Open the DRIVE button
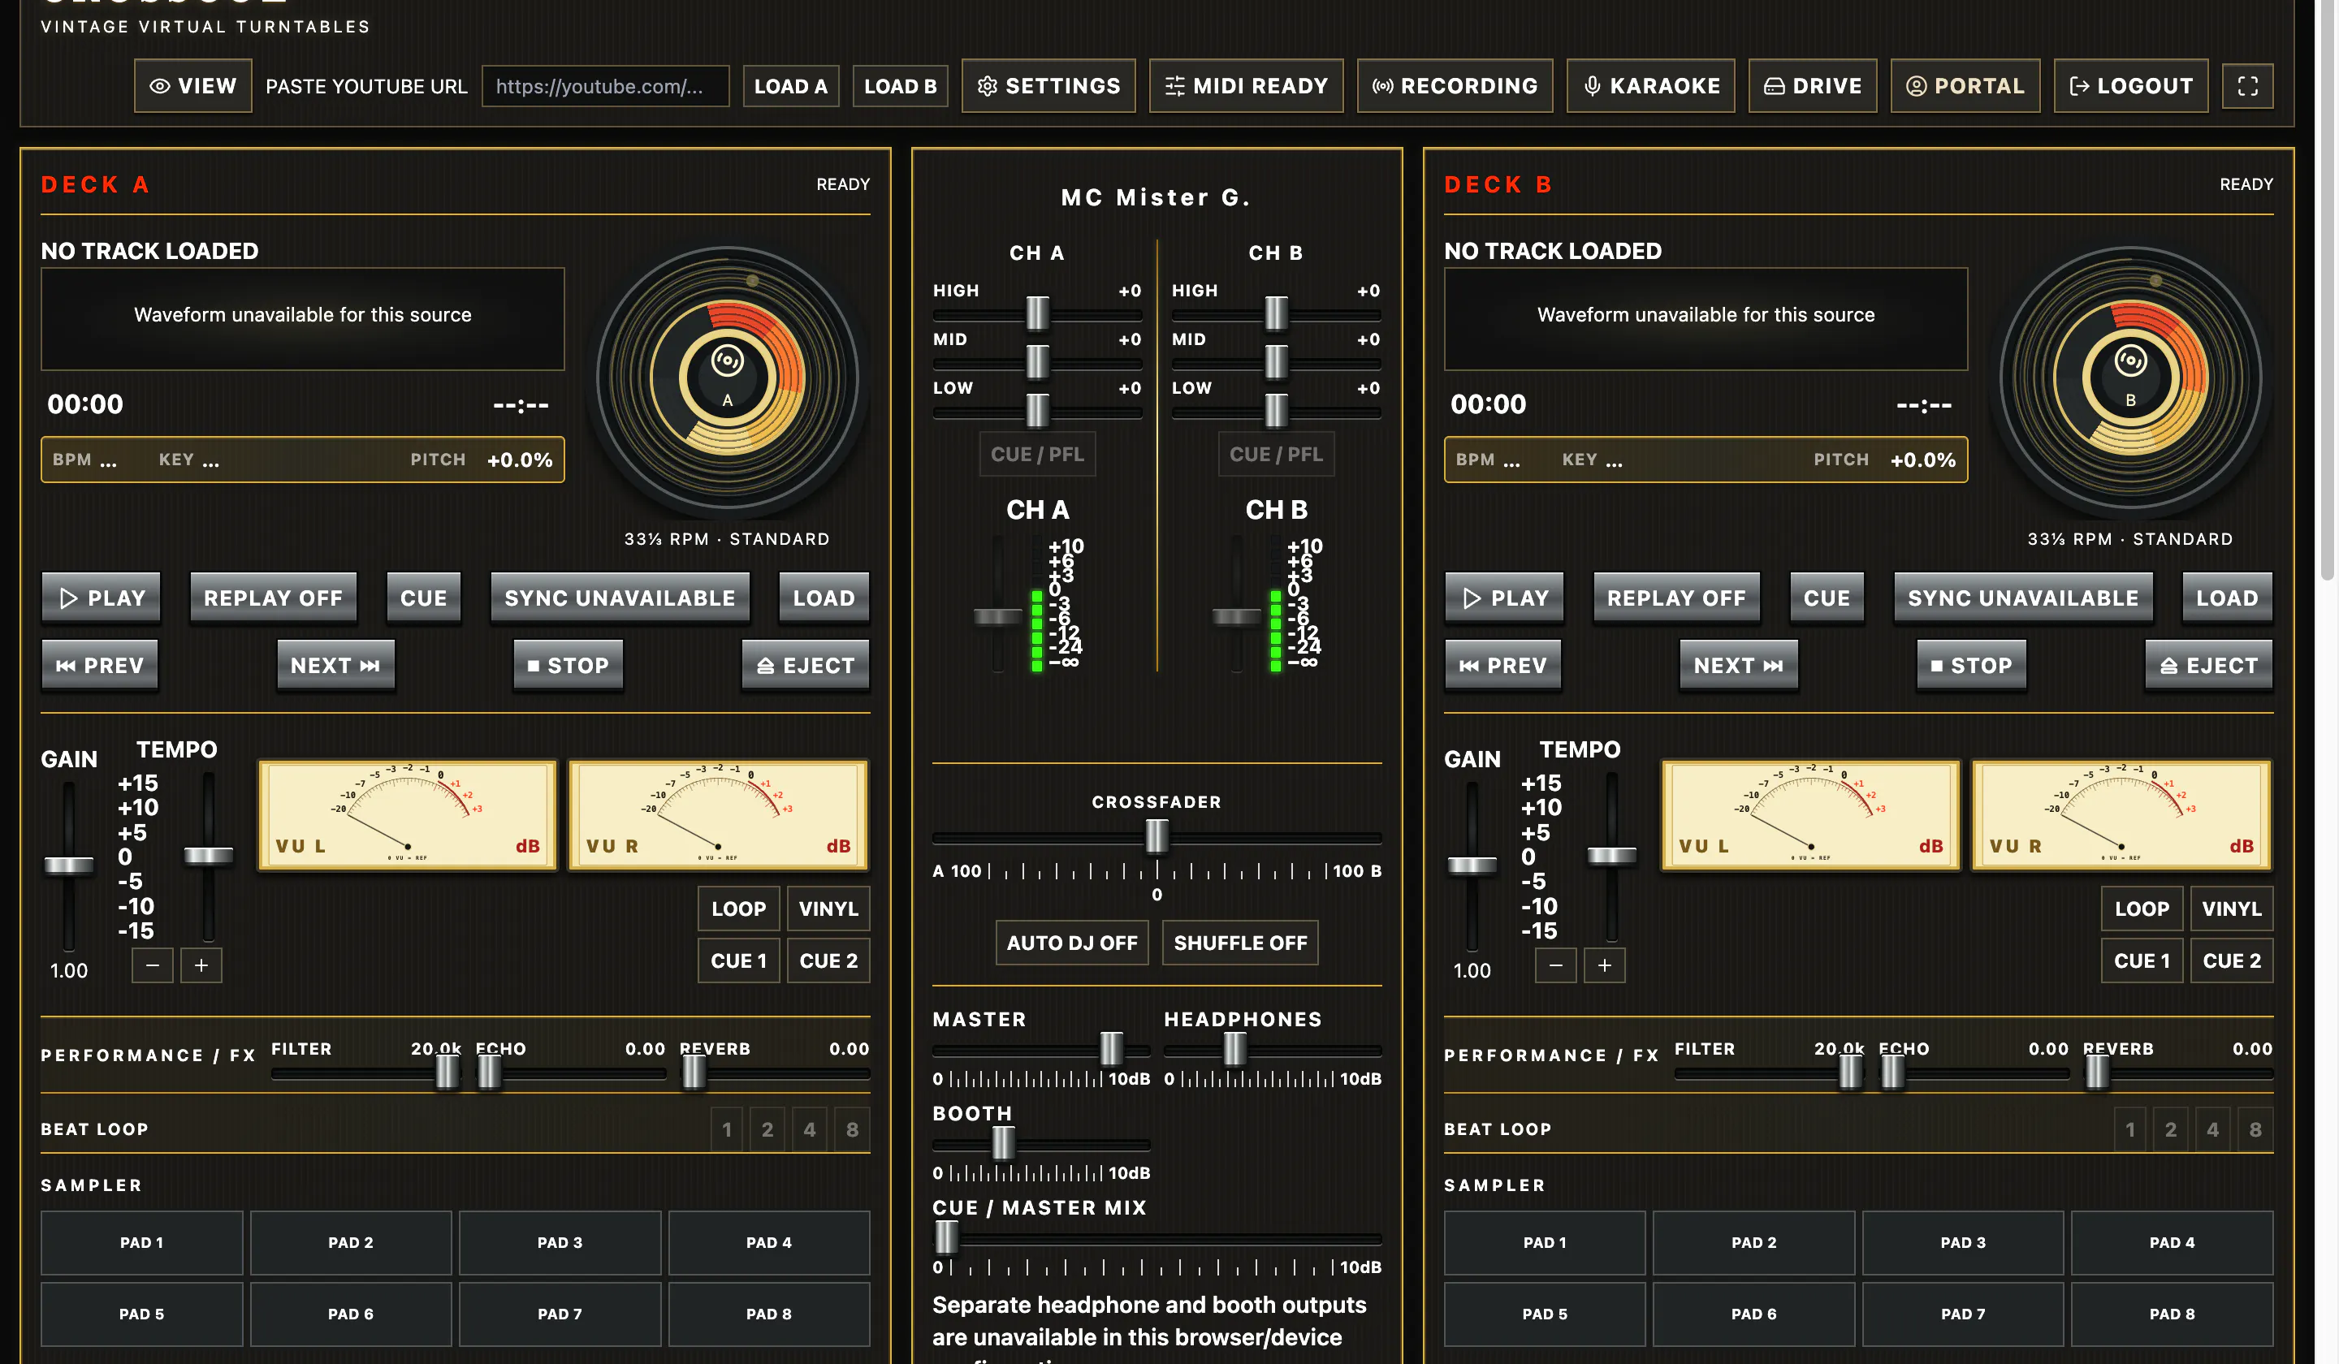The height and width of the screenshot is (1364, 2339). click(1812, 86)
